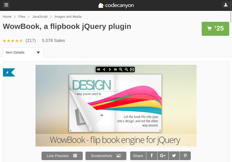Image resolution: width=232 pixels, height=162 pixels.
Task: Click 5,078 Sales text
Action: coord(53,41)
